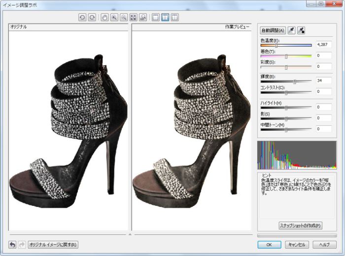Click the 輝度 brightness slider handle

point(295,81)
